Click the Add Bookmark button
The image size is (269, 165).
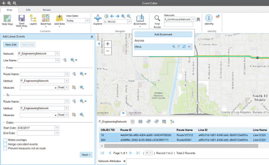click(163, 34)
